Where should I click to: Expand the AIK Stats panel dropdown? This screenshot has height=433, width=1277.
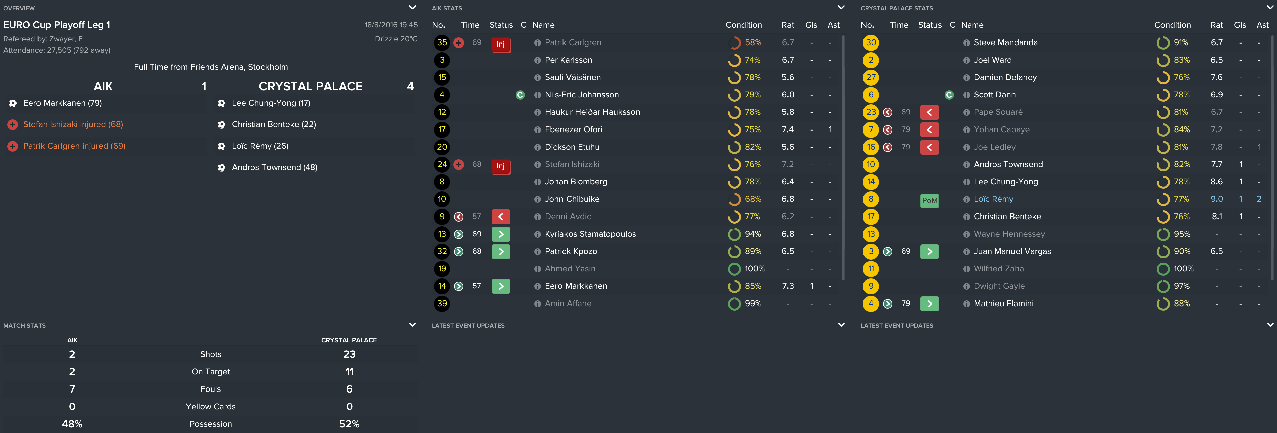(841, 7)
